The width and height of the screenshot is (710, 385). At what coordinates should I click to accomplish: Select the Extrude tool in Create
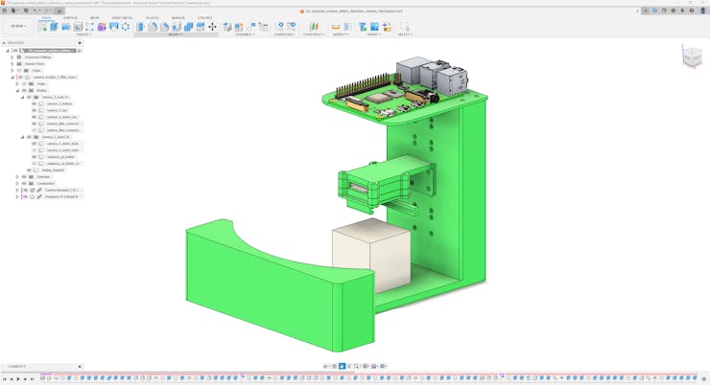(54, 27)
